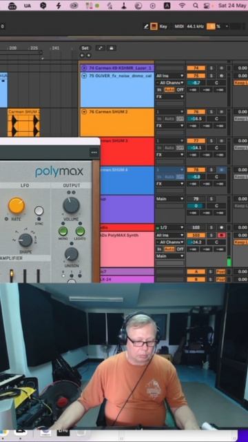Toggle the track 75 activator
This screenshot has height=442, width=248.
(x=196, y=76)
